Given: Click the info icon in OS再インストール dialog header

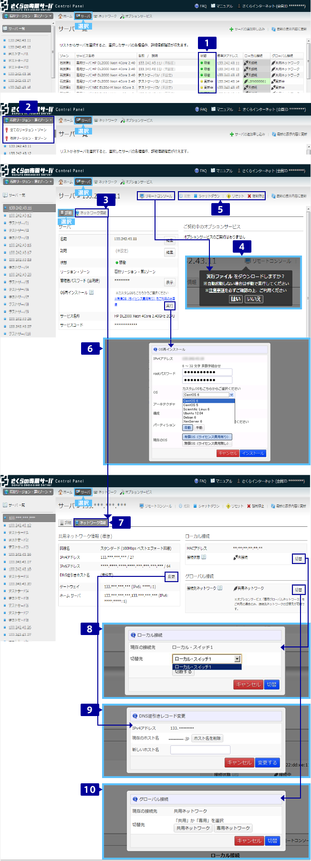Looking at the screenshot, I should [155, 349].
